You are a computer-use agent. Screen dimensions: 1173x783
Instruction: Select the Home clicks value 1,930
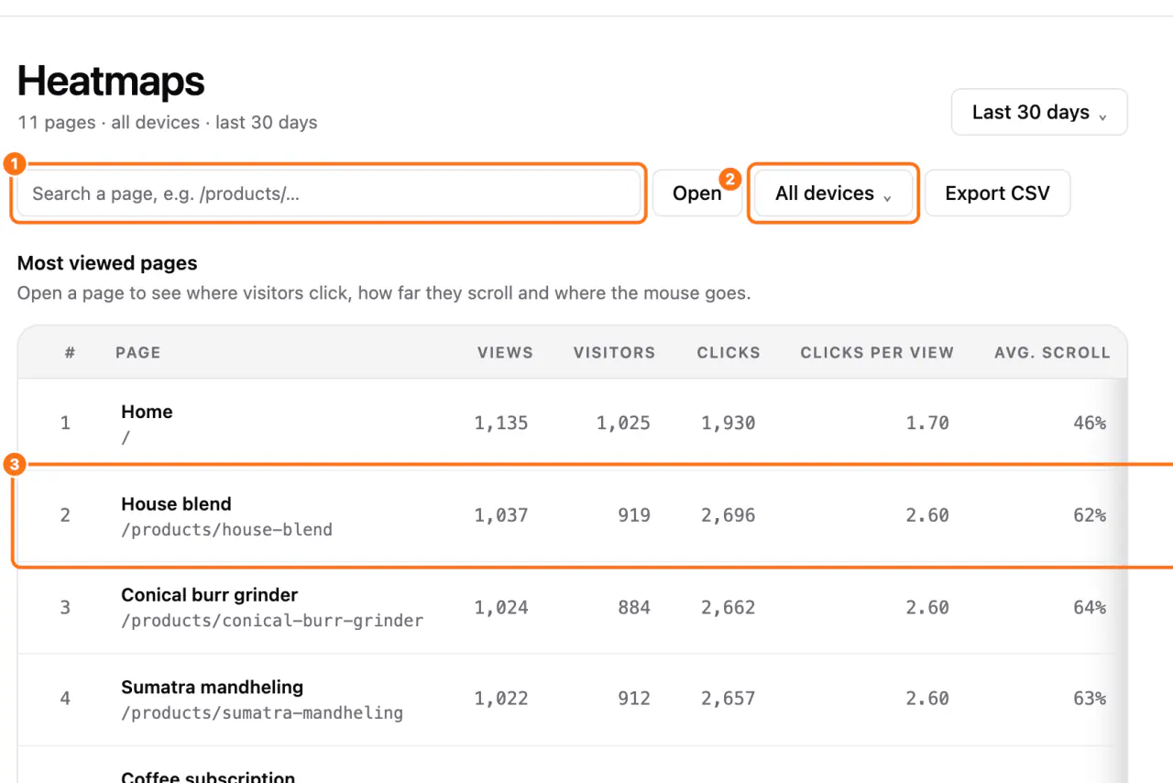729,424
